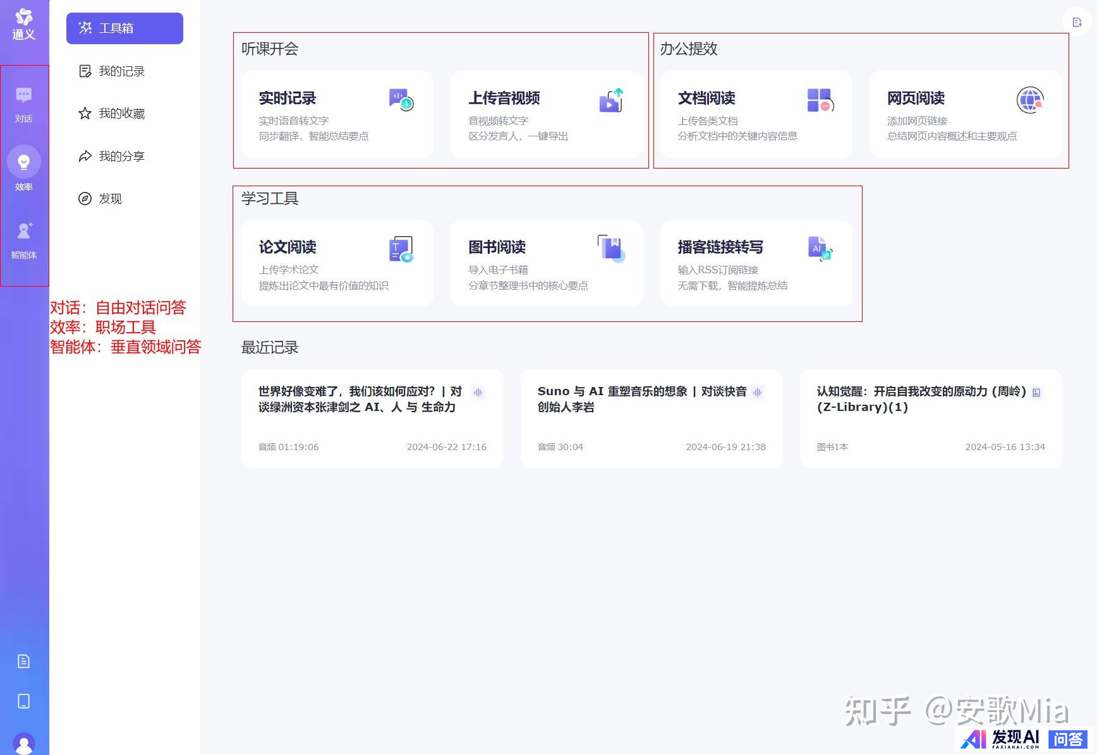Screen dimensions: 1097x755
Task: Click text 同步翻译，智能总结要点
Action: point(313,136)
